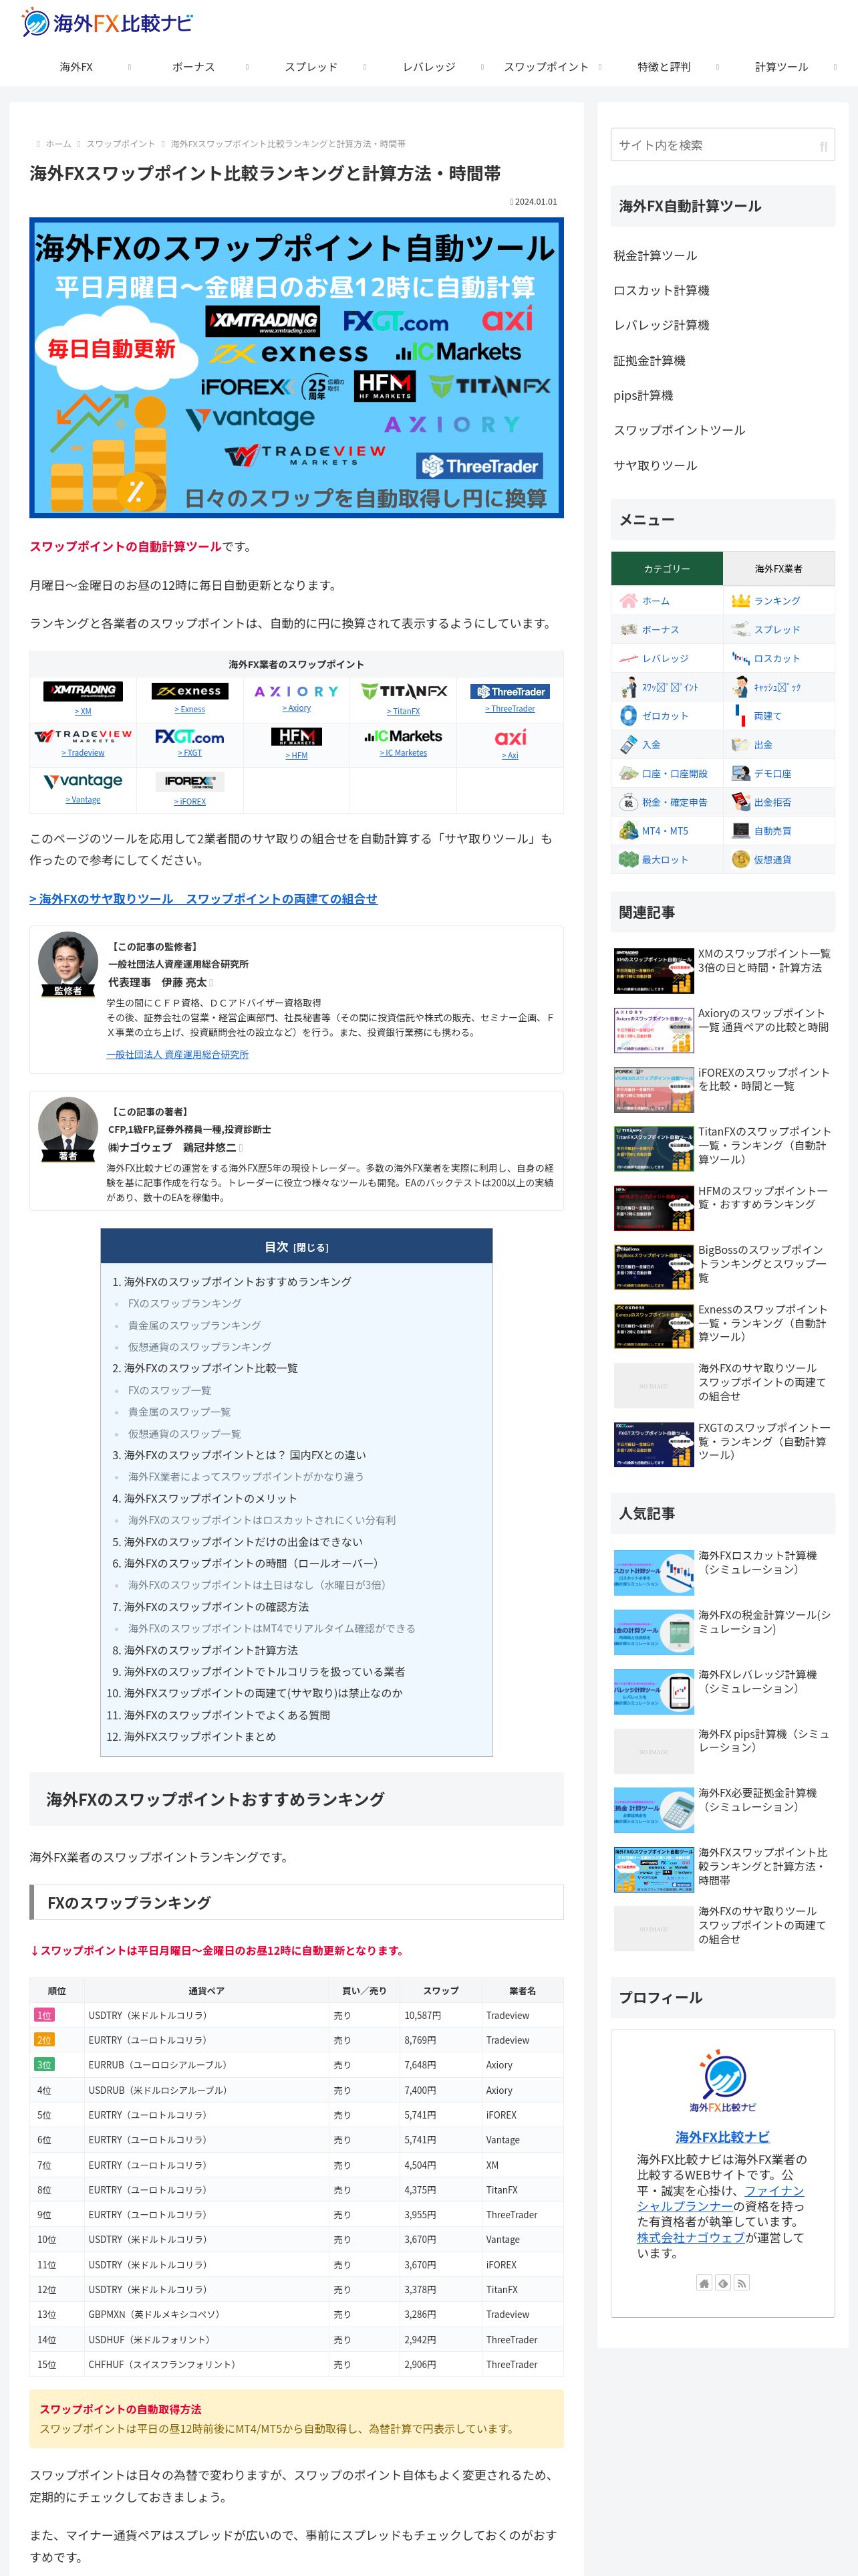Select the 入金 icon in menu
Image resolution: width=858 pixels, height=2576 pixels.
628,745
